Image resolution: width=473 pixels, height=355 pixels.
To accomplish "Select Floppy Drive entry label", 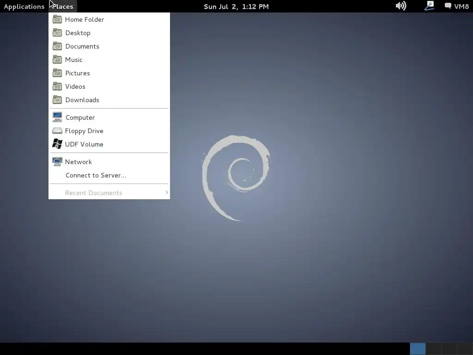I will click(84, 131).
